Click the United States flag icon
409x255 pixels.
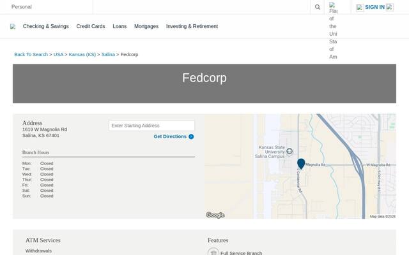click(332, 4)
